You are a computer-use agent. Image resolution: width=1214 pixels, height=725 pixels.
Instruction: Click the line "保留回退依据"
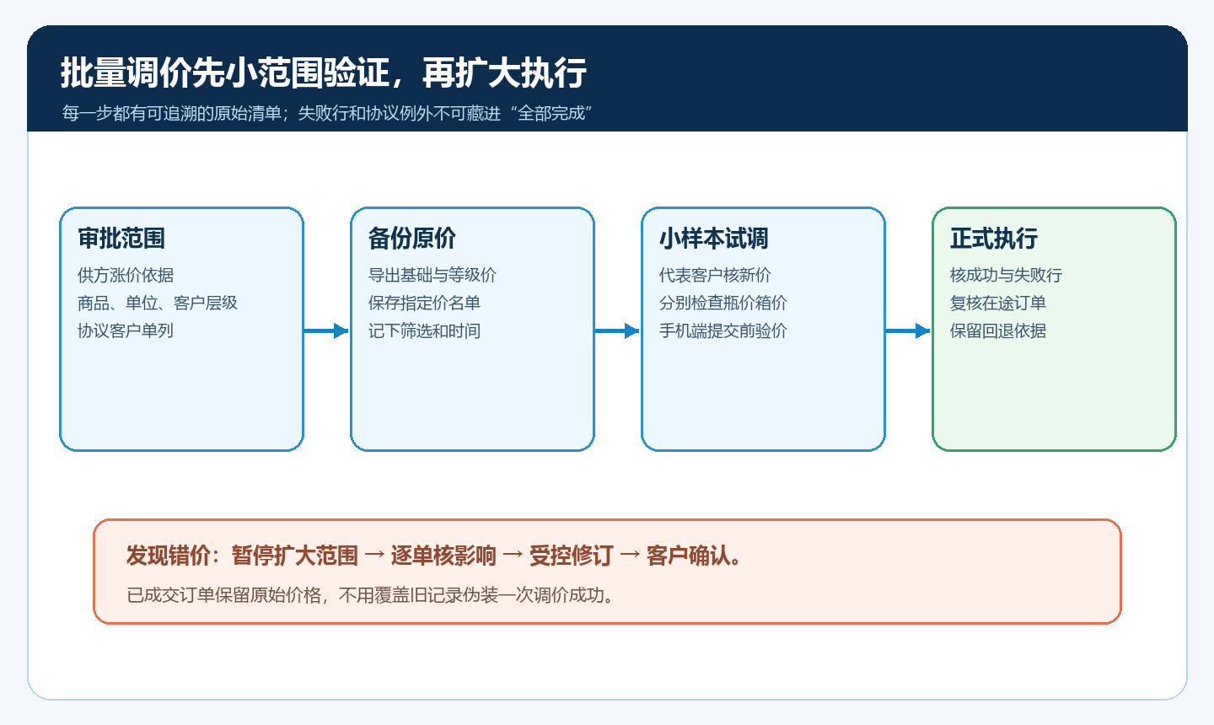pyautogui.click(x=998, y=330)
